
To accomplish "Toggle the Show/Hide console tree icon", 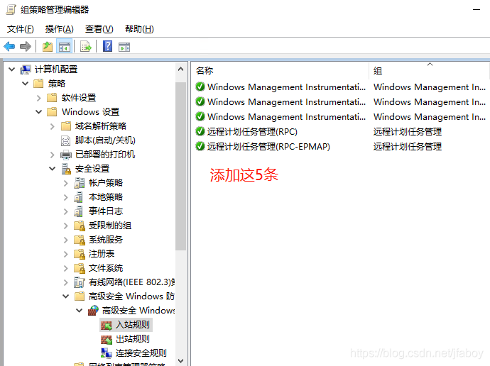I will point(65,47).
